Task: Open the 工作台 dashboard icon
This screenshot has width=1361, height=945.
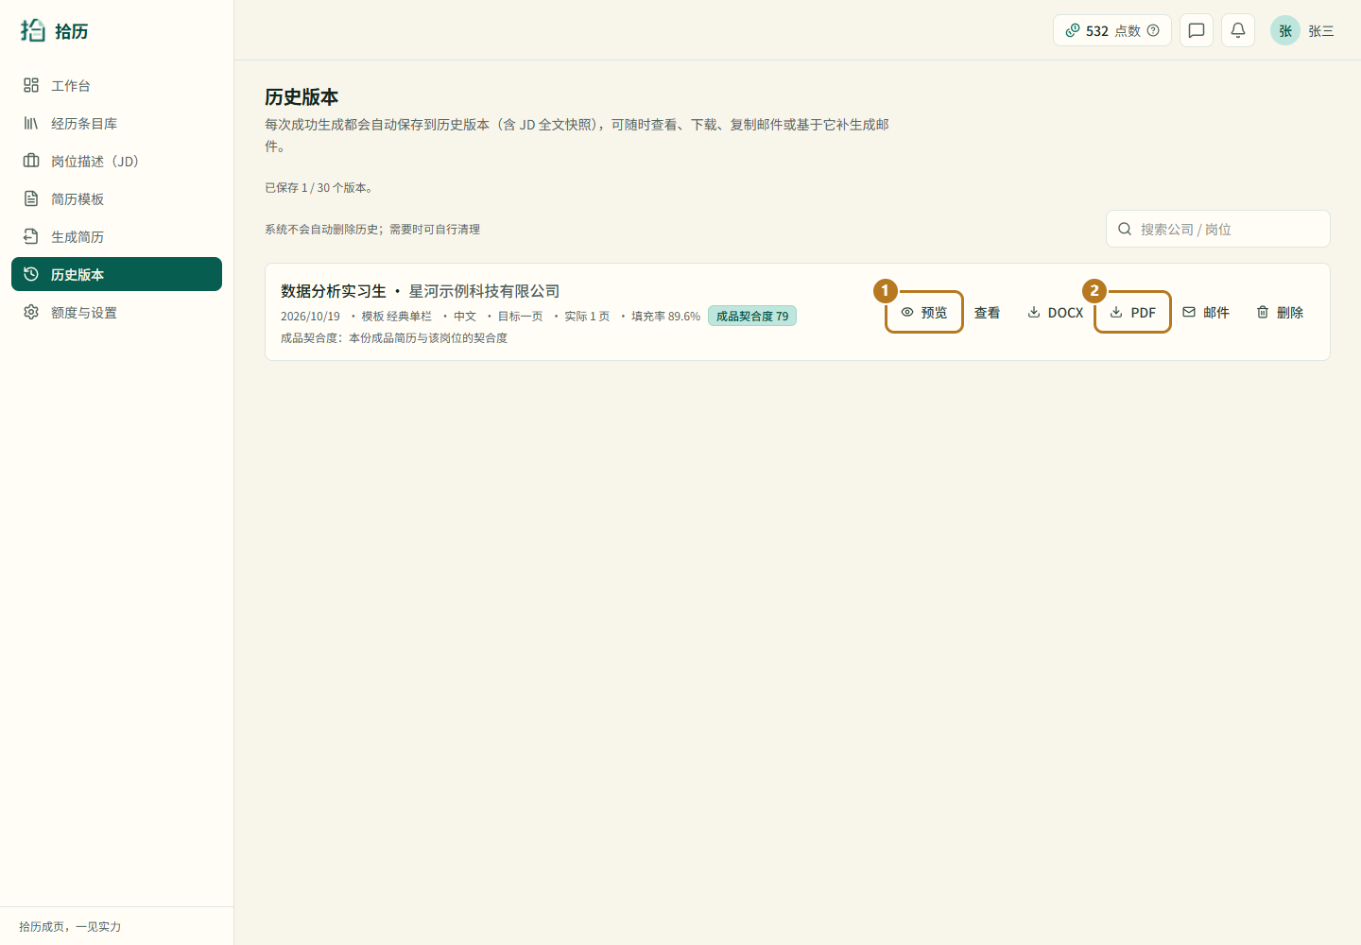Action: point(31,85)
